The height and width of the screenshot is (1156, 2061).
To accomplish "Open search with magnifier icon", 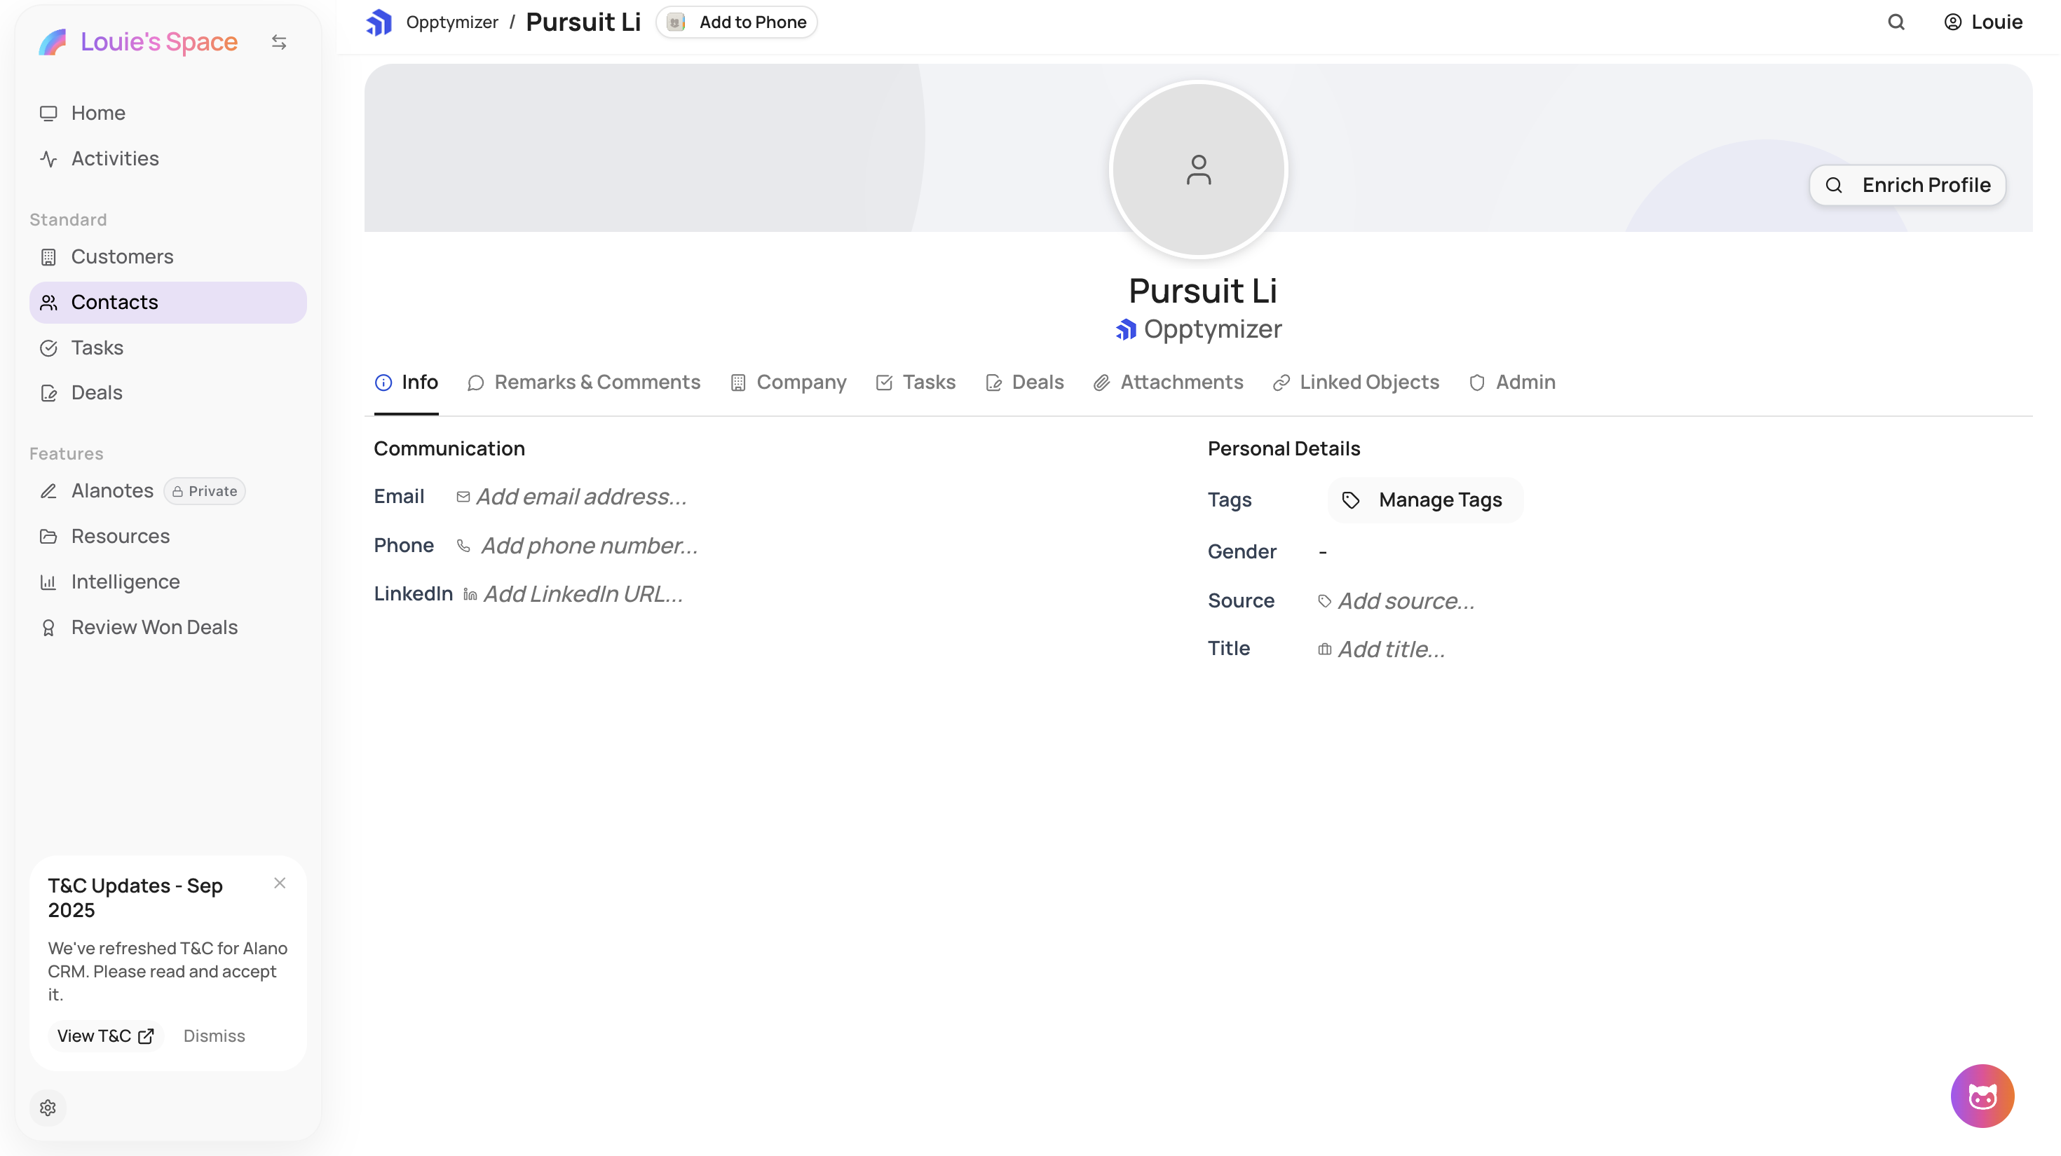I will click(x=1896, y=22).
